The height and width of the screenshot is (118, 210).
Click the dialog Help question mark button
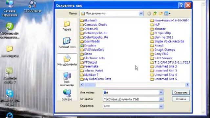(181, 5)
